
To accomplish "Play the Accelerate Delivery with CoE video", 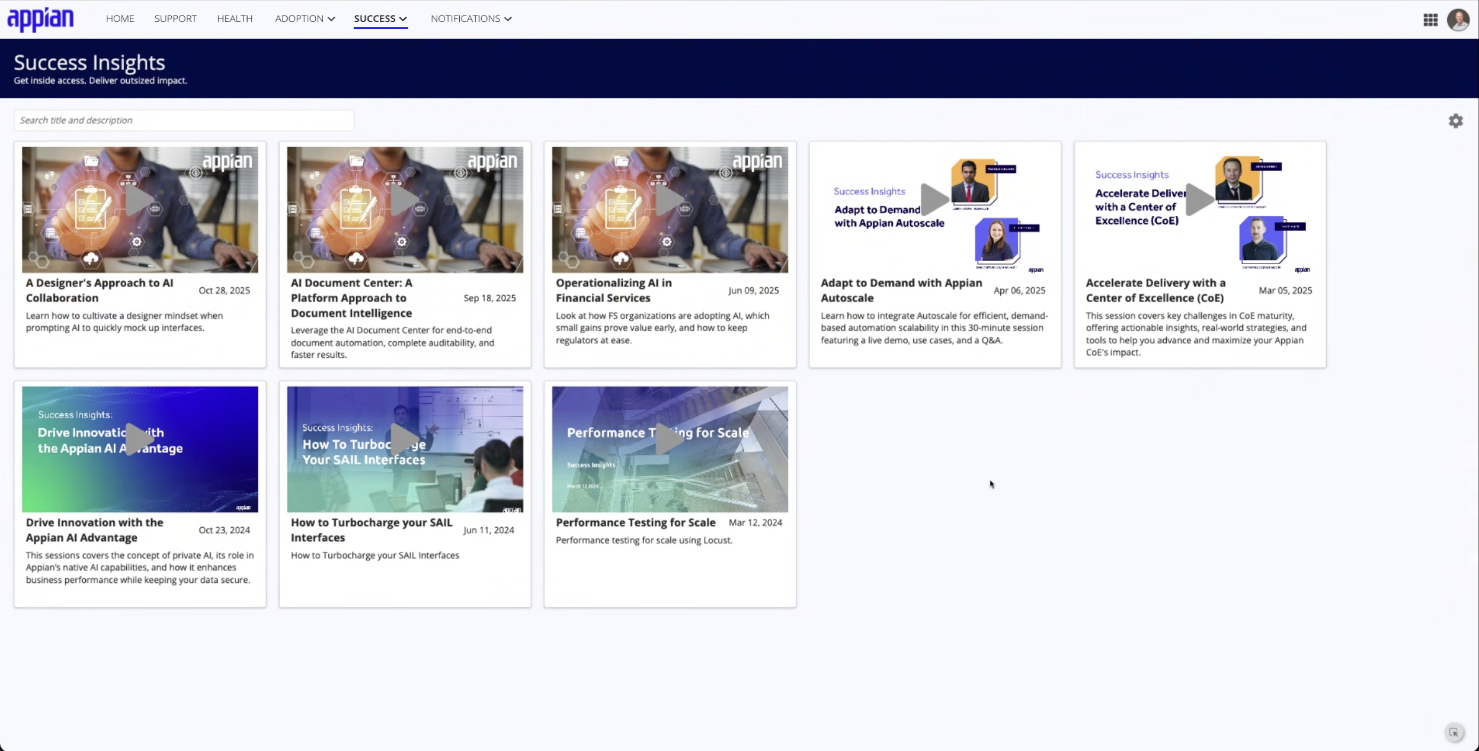I will tap(1200, 199).
